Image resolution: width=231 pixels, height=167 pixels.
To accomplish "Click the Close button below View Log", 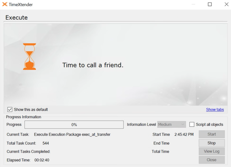I will 212,160.
